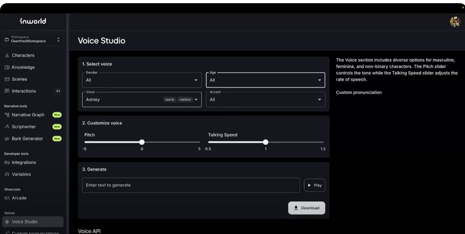Click the warm tag on Ashley voice
Viewport: 465px width, 234px height.
point(169,100)
